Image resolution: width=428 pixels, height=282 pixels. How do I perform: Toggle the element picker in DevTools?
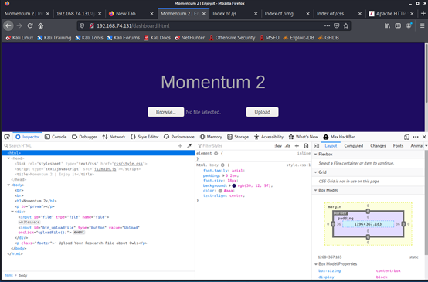click(7, 137)
